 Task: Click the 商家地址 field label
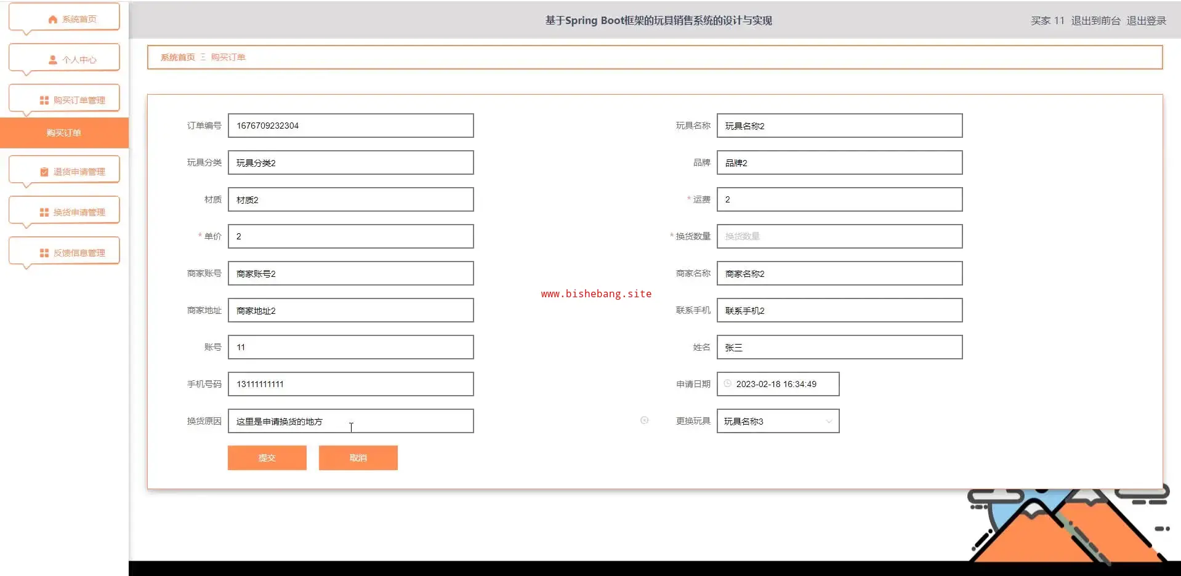tap(204, 310)
